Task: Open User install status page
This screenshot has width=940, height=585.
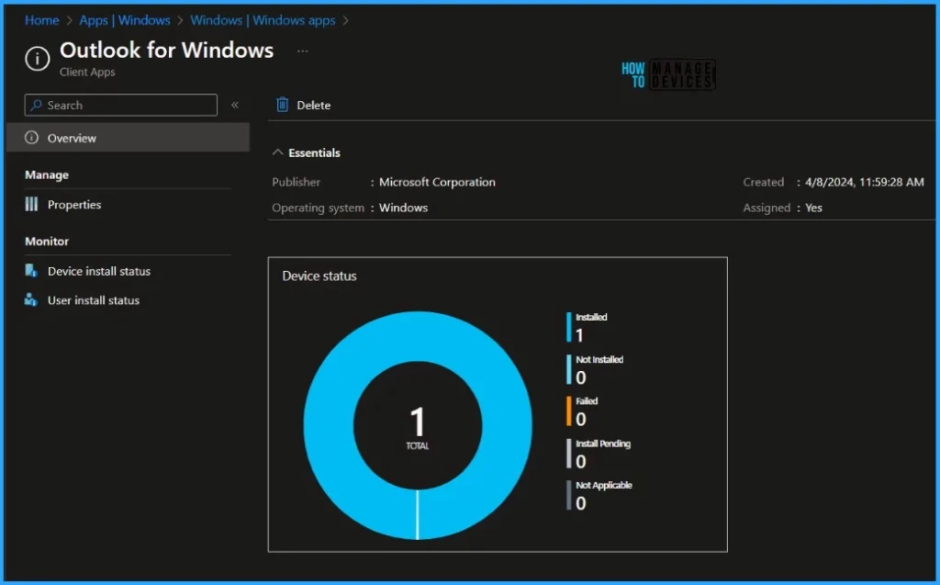Action: (x=94, y=300)
